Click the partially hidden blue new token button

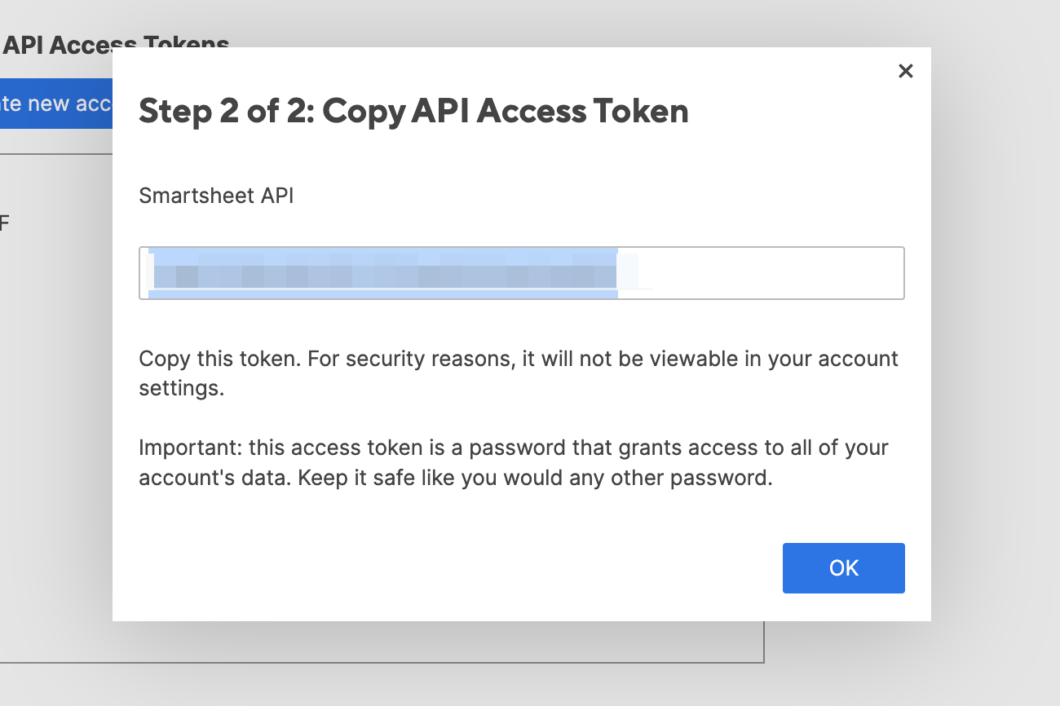point(55,104)
